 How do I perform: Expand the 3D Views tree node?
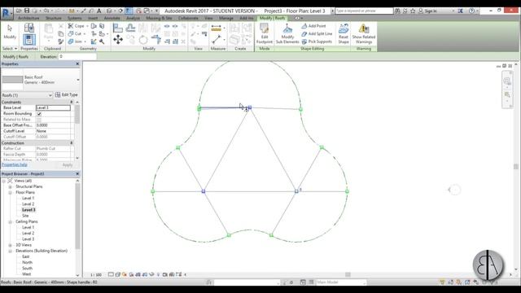pos(11,245)
